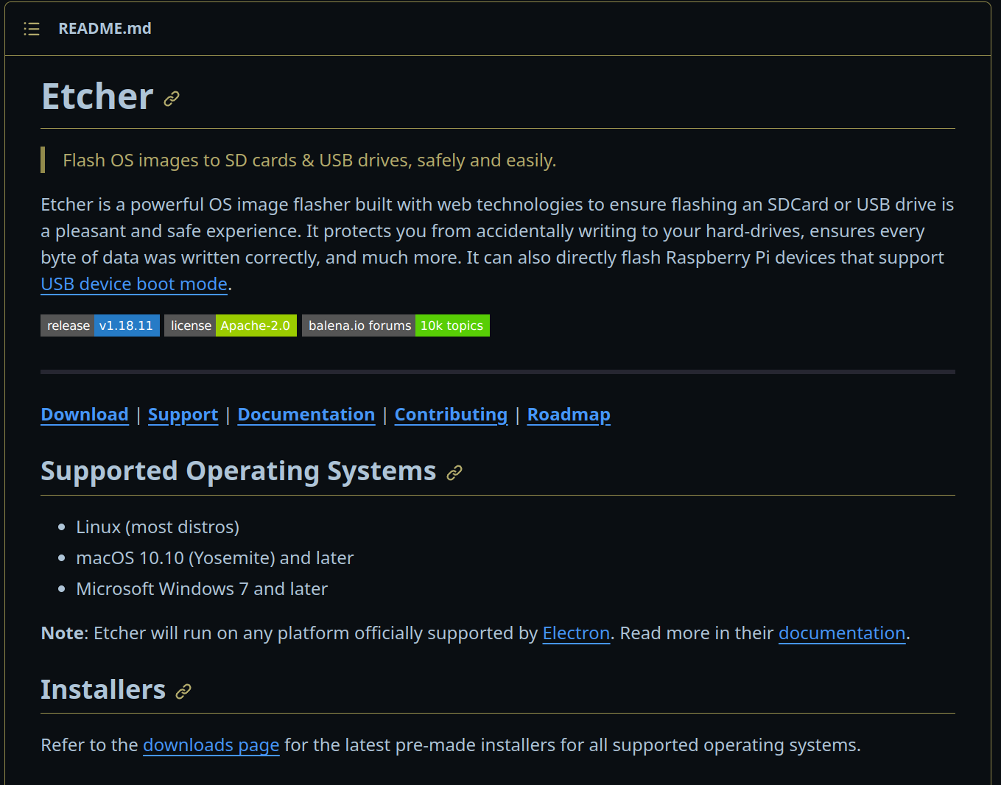Click the 'macOS 10.10 (Yosemite) and later' item

(215, 558)
